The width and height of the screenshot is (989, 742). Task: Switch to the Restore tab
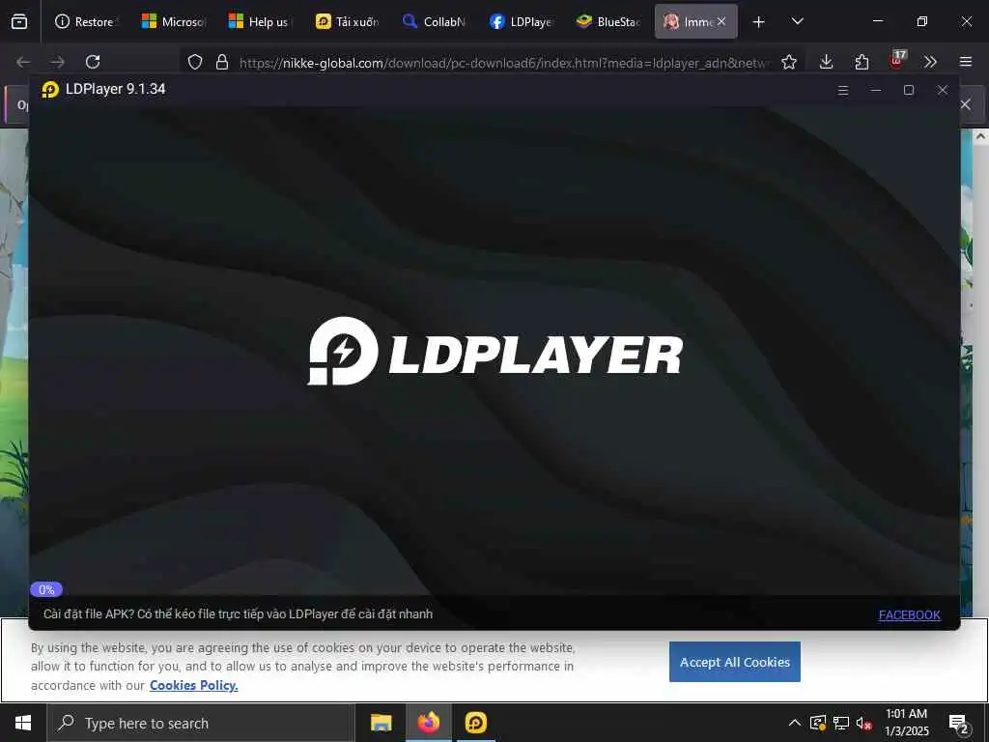click(x=85, y=21)
